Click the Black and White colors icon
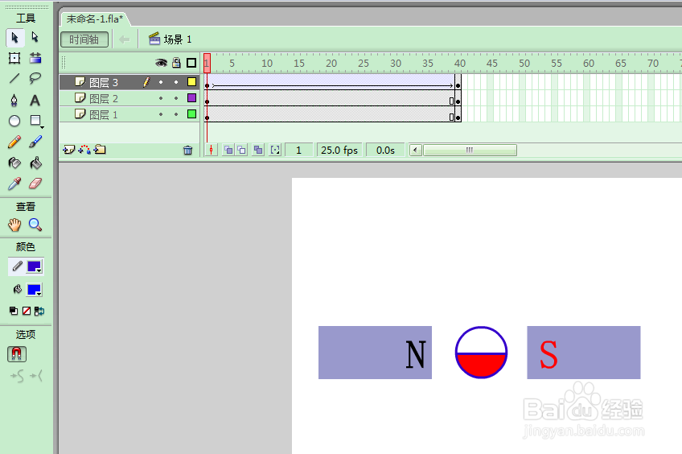The height and width of the screenshot is (454, 682). coord(14,311)
